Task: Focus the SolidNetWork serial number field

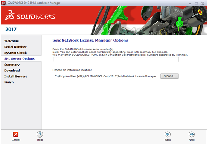Action: coord(116,60)
